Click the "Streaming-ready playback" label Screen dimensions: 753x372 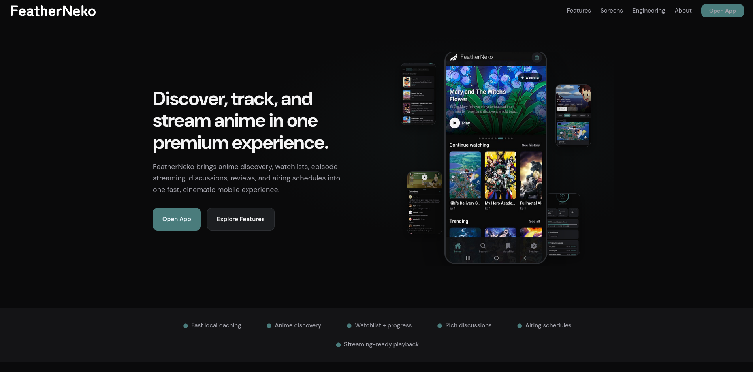pyautogui.click(x=381, y=344)
